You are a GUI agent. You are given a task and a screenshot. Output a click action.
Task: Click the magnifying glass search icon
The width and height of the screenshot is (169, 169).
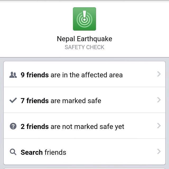13,152
